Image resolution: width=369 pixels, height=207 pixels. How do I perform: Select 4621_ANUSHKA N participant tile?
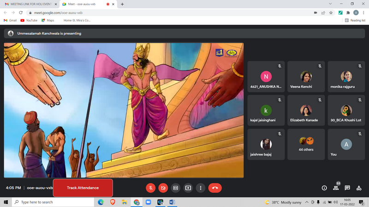click(x=266, y=76)
